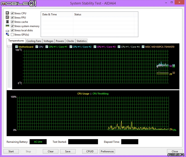Click the Status column header
This screenshot has width=186, height=157.
(103, 15)
